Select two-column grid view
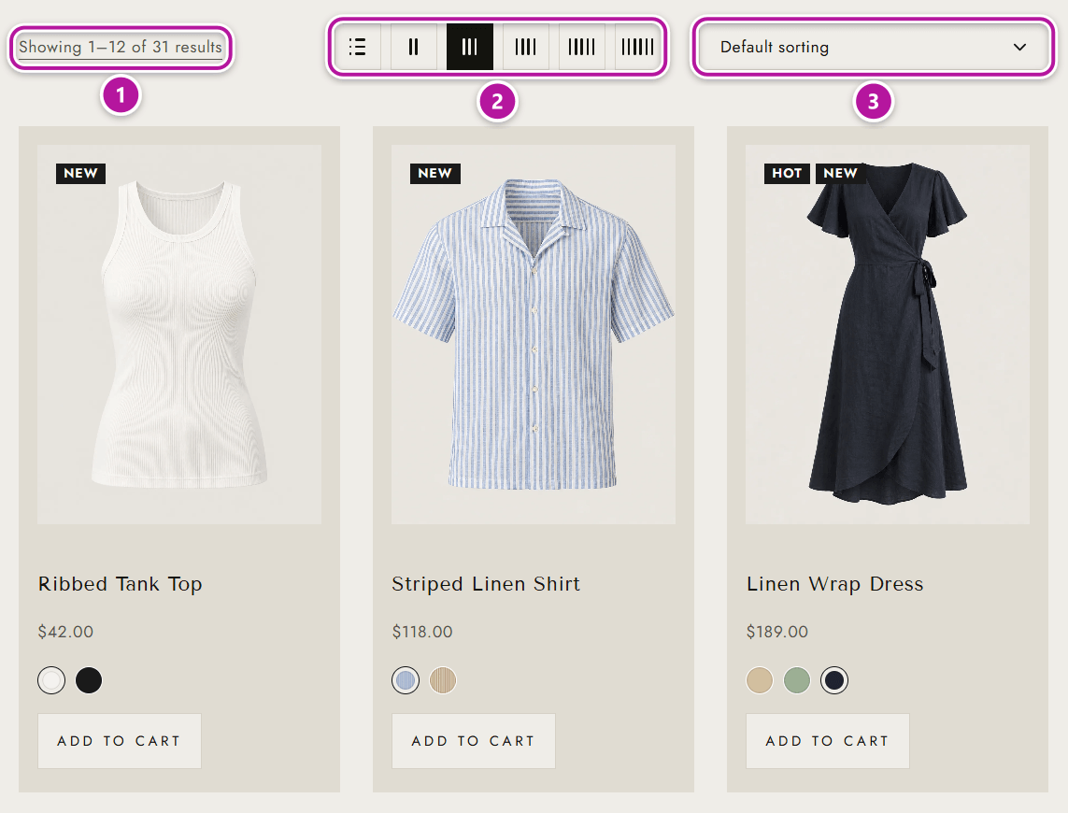 coord(413,47)
